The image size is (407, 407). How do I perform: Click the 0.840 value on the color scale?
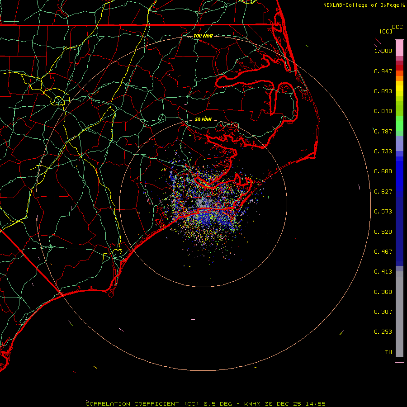(383, 111)
